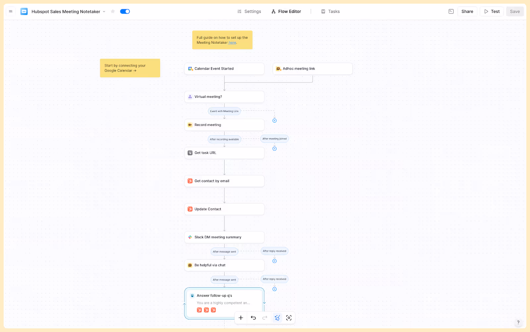Collapse Answer follow-up q's node left chevron
Screen dimensions: 530x332
click(185, 304)
